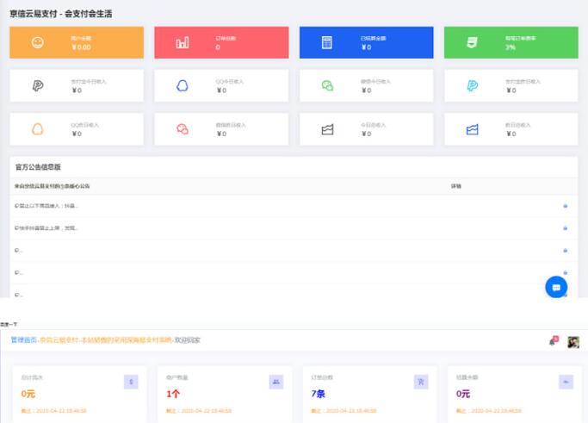Image resolution: width=588 pixels, height=423 pixels.
Task: Click the first announcement starting with 禁止
Action: (47, 206)
